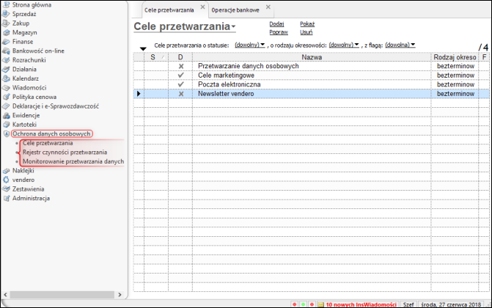Click the Ewidencje module icon
The width and height of the screenshot is (492, 308).
click(x=6, y=115)
